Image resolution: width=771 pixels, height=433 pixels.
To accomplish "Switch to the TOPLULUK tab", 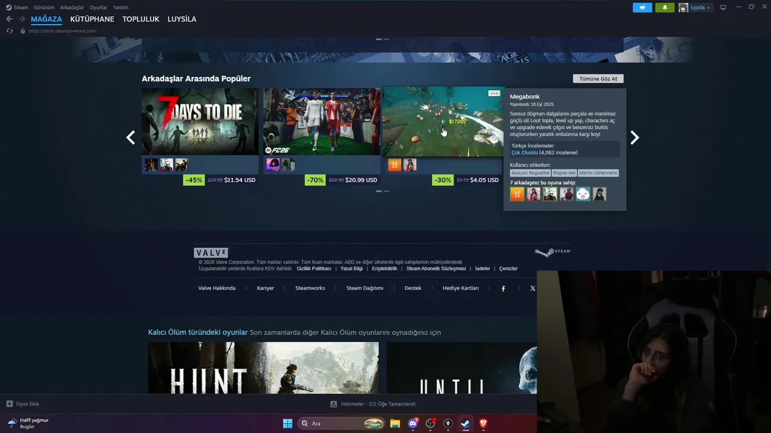I will (x=141, y=19).
